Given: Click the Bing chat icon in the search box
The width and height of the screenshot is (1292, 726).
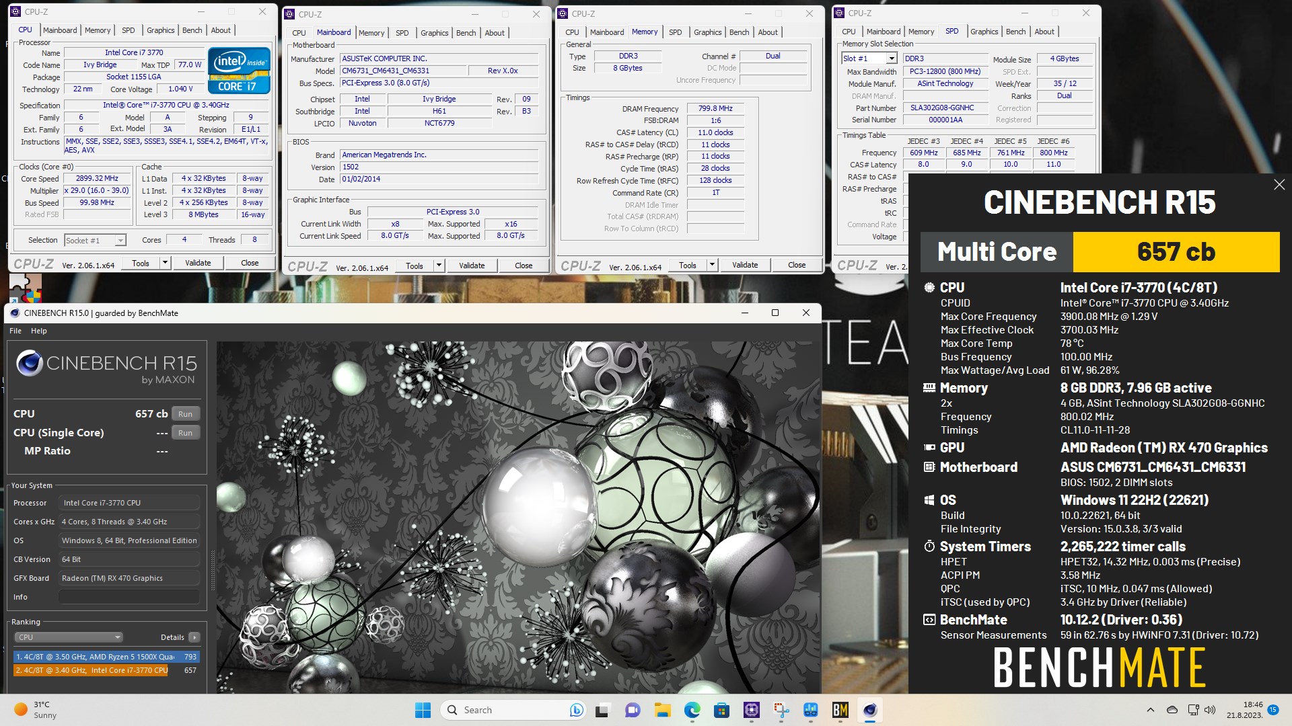Looking at the screenshot, I should 576,710.
